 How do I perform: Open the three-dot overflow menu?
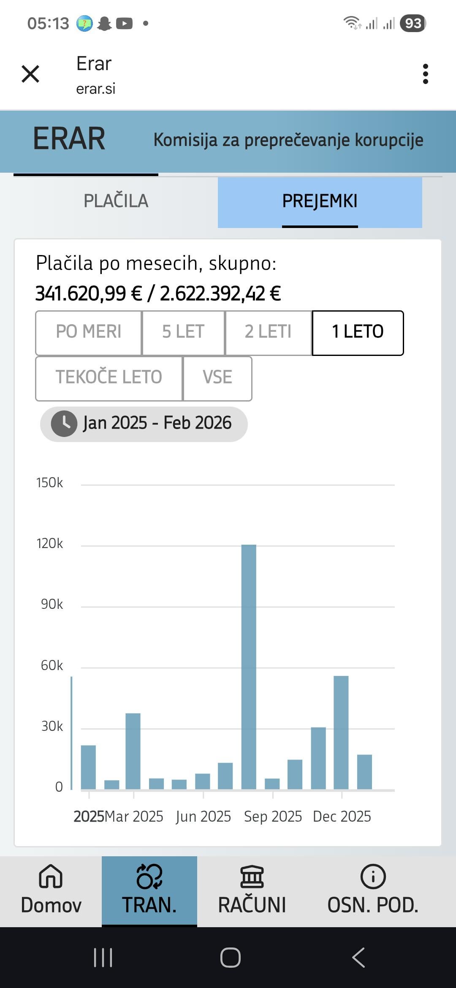click(x=425, y=74)
